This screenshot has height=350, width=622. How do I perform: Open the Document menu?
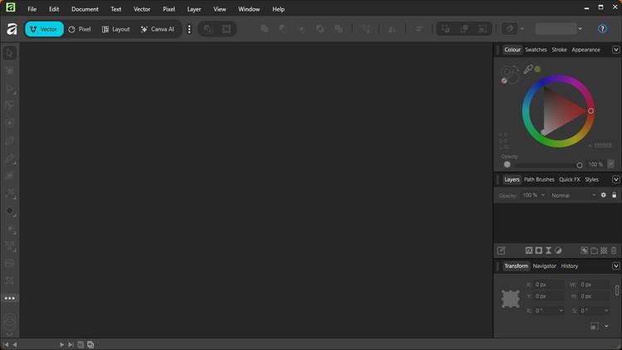(85, 9)
